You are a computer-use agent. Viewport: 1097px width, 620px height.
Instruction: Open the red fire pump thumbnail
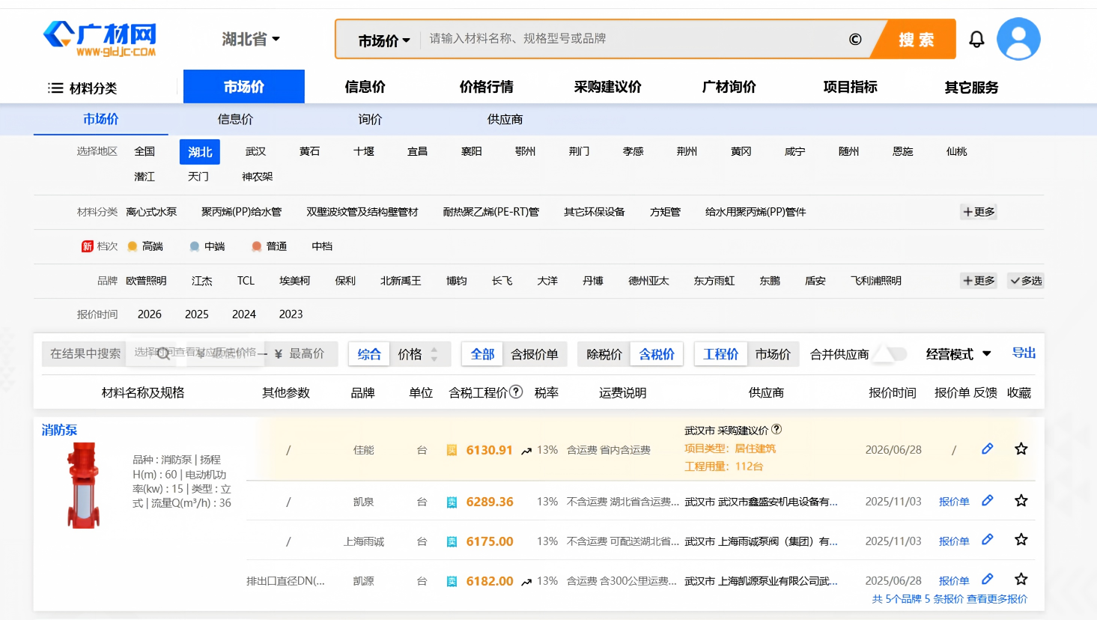[x=83, y=485]
